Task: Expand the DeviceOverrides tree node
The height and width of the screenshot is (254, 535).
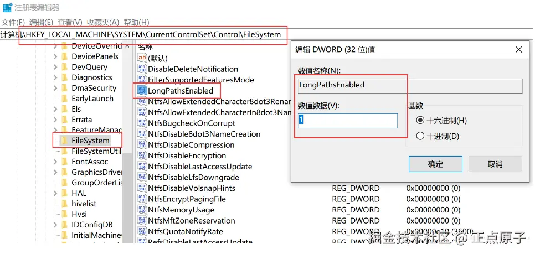Action: tap(55, 46)
